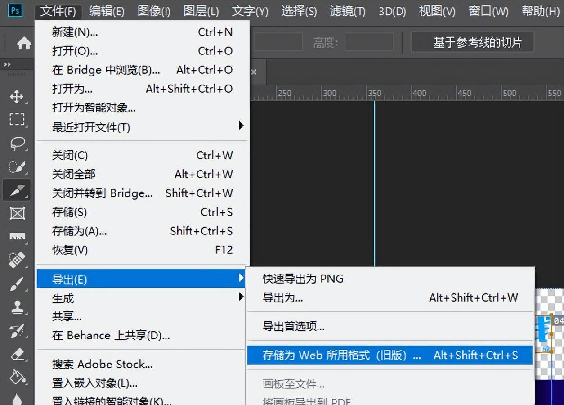Click the width input field left of 高度
Screen dimensions: 564x405
(x=278, y=42)
